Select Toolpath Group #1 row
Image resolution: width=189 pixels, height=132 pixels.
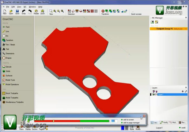169,29
